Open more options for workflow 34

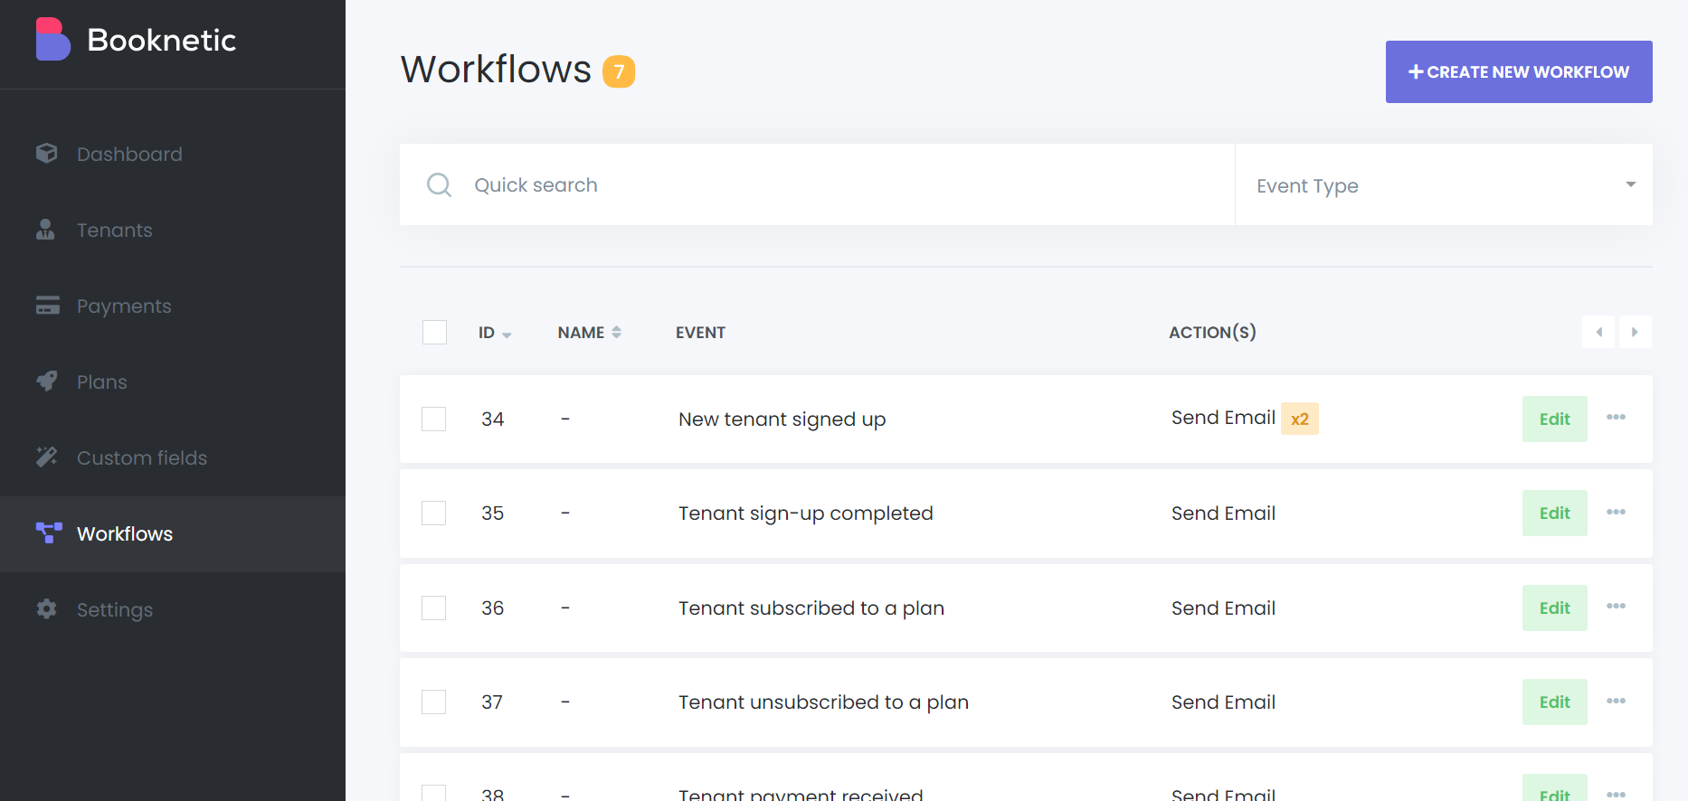(1616, 418)
